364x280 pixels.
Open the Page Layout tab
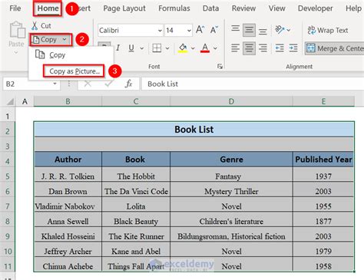coord(124,8)
